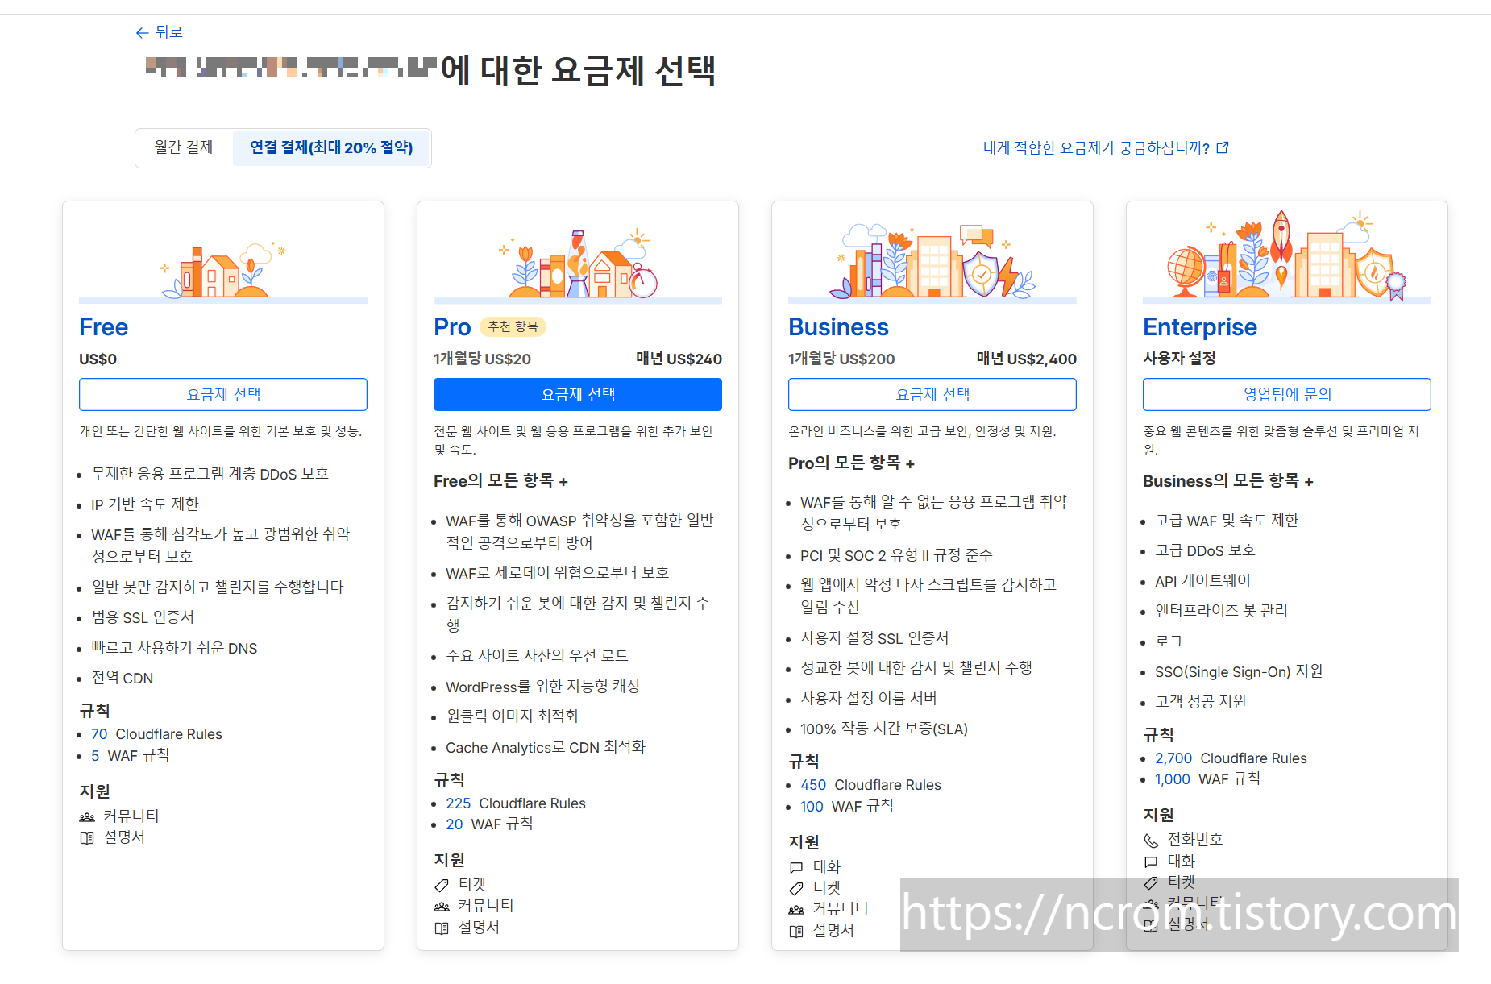Click external-link icon beside plan help link

1223,147
